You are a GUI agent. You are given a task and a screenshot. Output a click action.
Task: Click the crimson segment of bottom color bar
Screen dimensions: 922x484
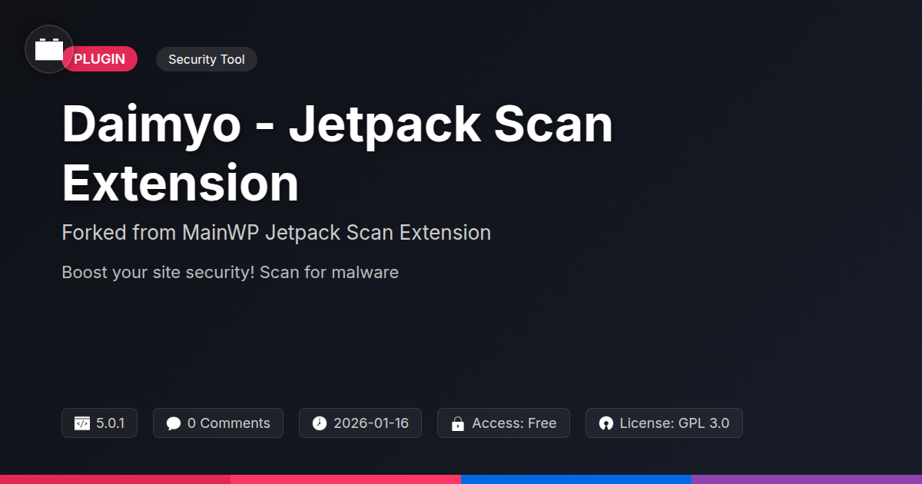[x=115, y=479]
